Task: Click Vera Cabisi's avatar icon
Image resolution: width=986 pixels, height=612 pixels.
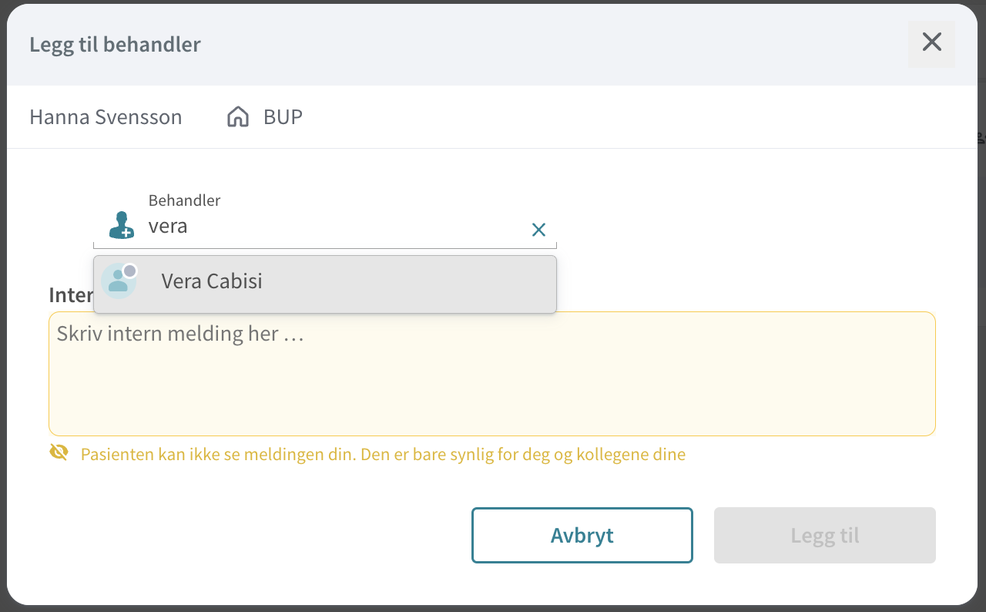Action: point(119,281)
